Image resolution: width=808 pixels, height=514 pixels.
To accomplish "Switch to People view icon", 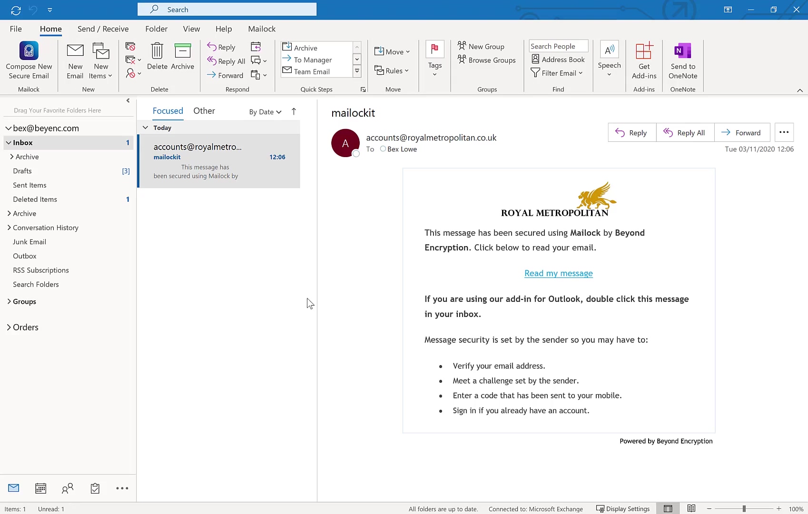I will point(68,488).
